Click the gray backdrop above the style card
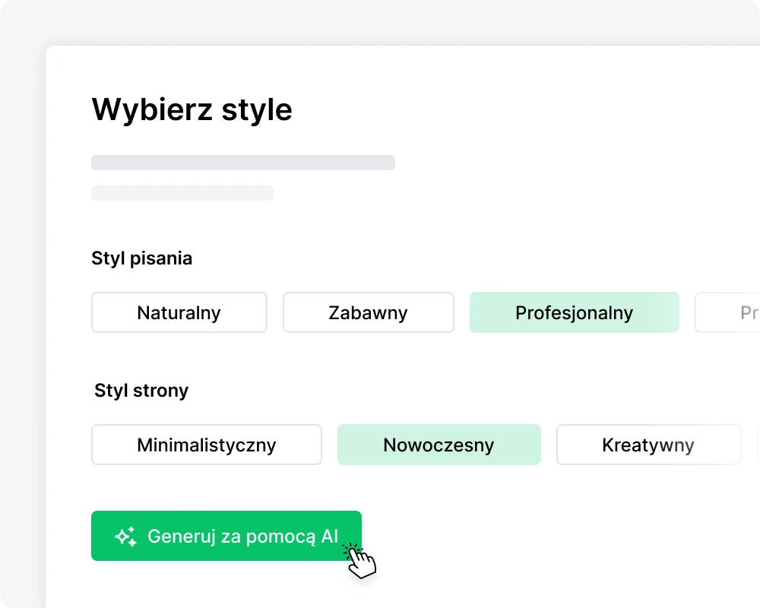760x608 pixels. tap(380, 21)
